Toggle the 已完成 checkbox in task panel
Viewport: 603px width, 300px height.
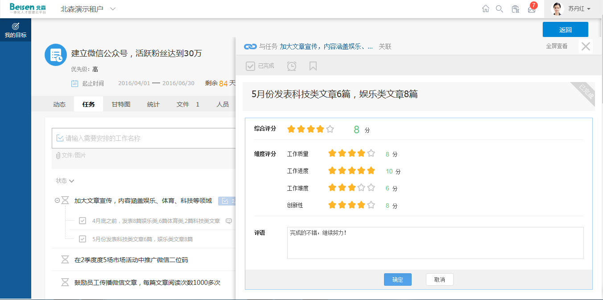[251, 66]
